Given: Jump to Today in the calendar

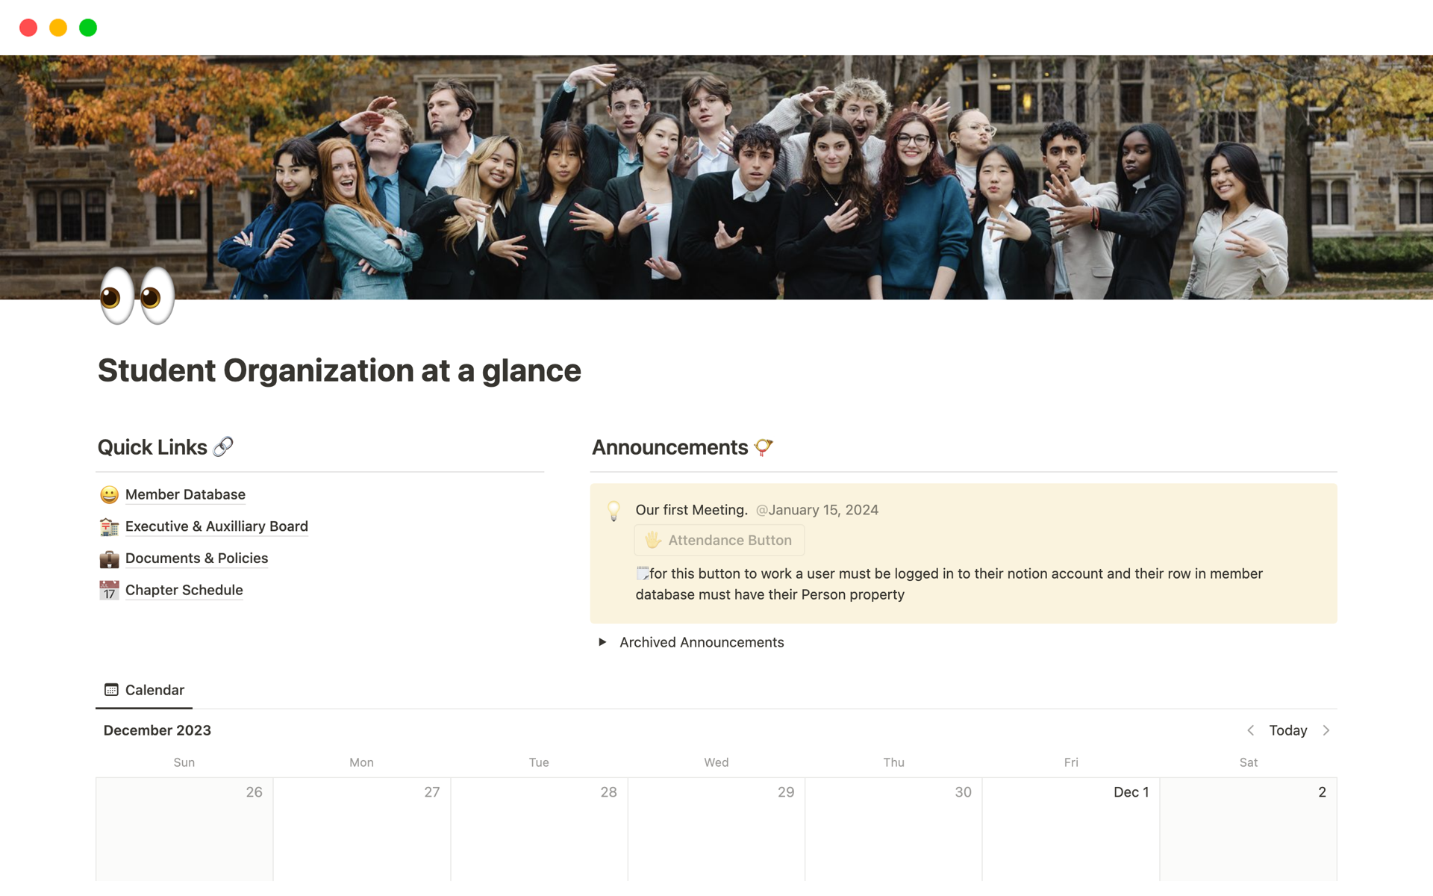Looking at the screenshot, I should pos(1287,730).
